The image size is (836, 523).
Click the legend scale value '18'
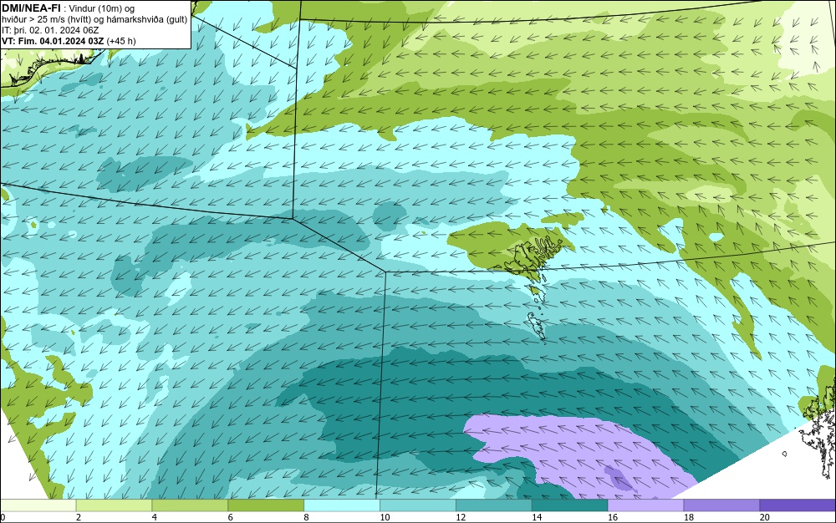point(689,517)
